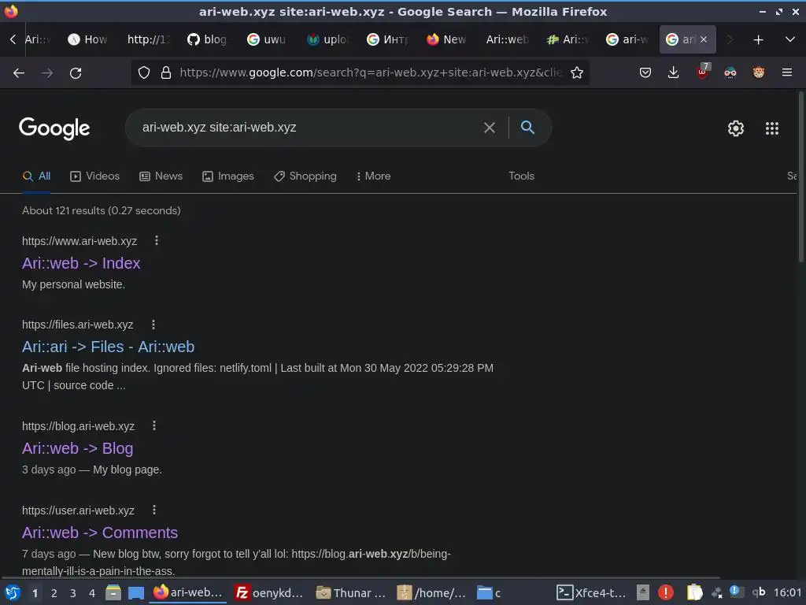The image size is (806, 605).
Task: Open options for the files.ari-web.xyz result
Action: pos(153,325)
